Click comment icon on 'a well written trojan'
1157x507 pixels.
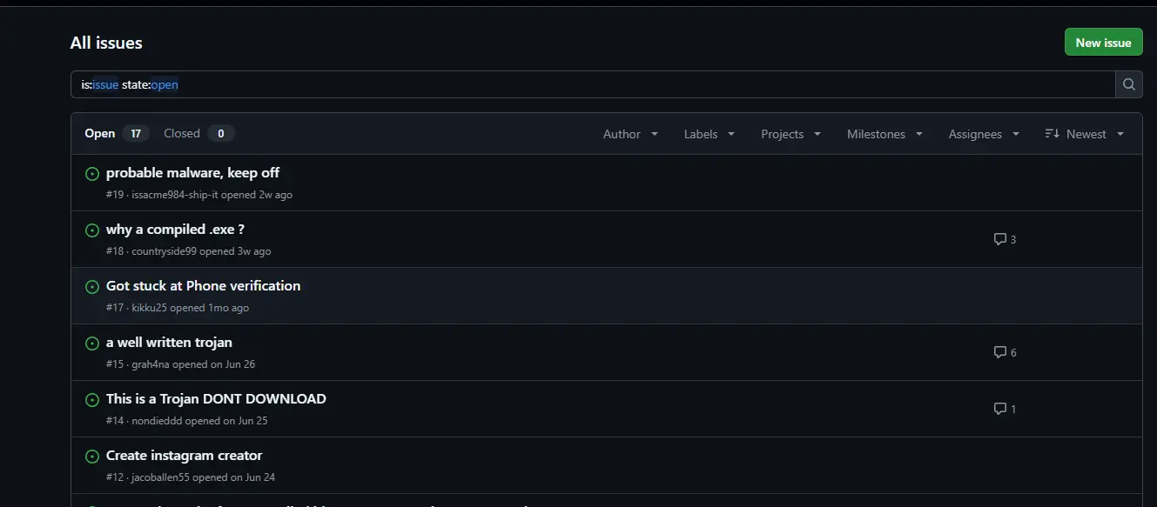click(x=999, y=352)
